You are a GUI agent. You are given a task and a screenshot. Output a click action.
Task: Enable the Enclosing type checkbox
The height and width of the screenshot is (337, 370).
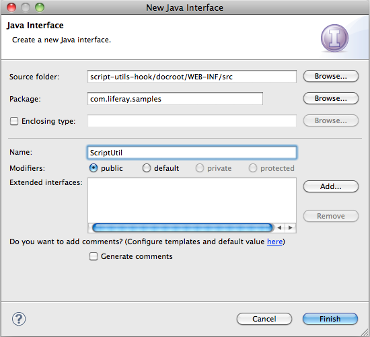pyautogui.click(x=14, y=121)
